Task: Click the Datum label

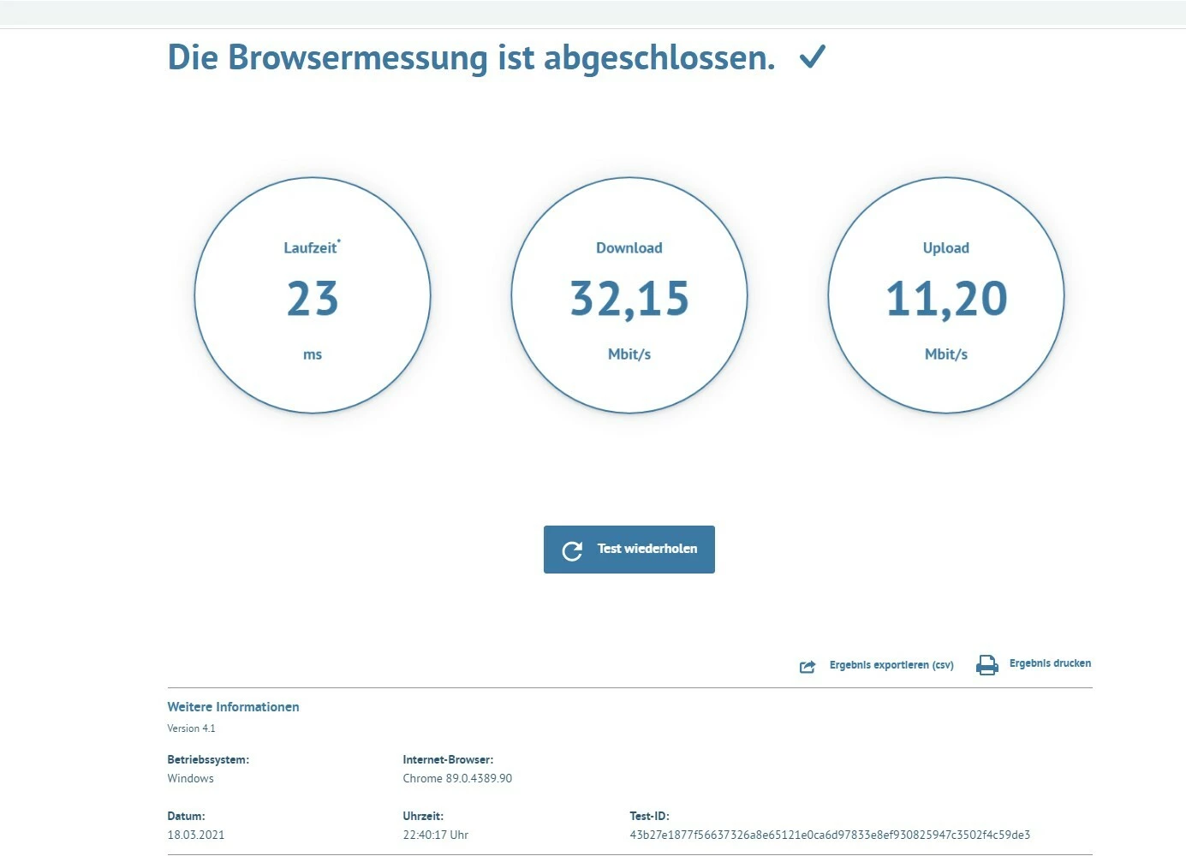Action: point(186,817)
